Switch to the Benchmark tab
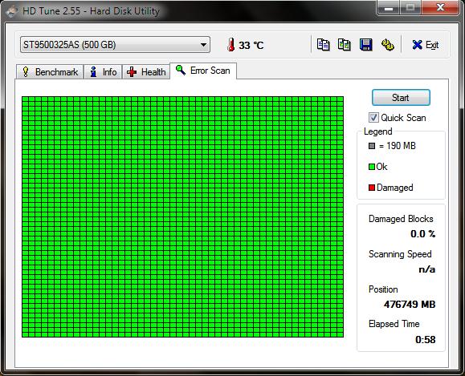465x376 pixels. pyautogui.click(x=50, y=72)
